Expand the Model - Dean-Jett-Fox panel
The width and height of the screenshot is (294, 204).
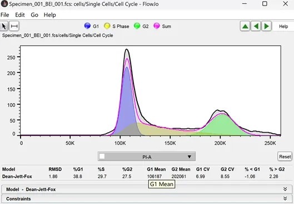[147, 190]
